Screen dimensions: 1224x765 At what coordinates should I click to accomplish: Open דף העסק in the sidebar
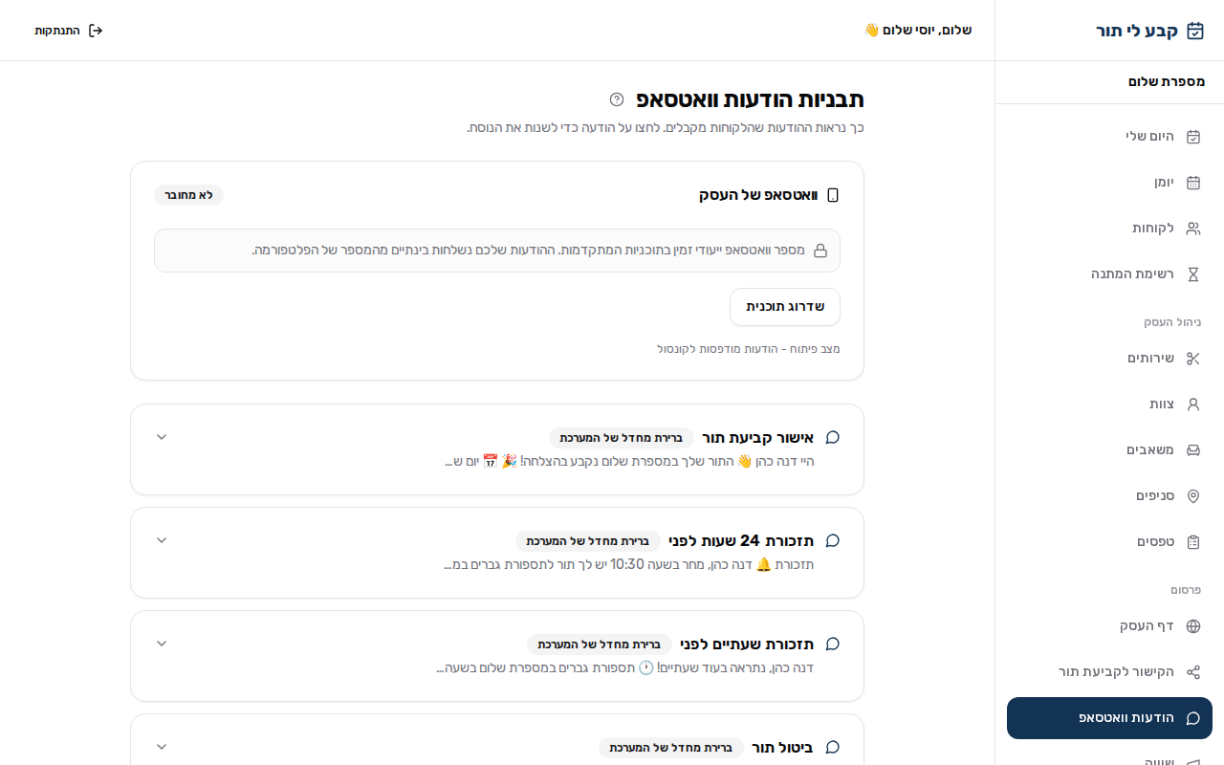tap(1109, 626)
